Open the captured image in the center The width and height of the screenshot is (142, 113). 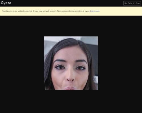pos(71,63)
